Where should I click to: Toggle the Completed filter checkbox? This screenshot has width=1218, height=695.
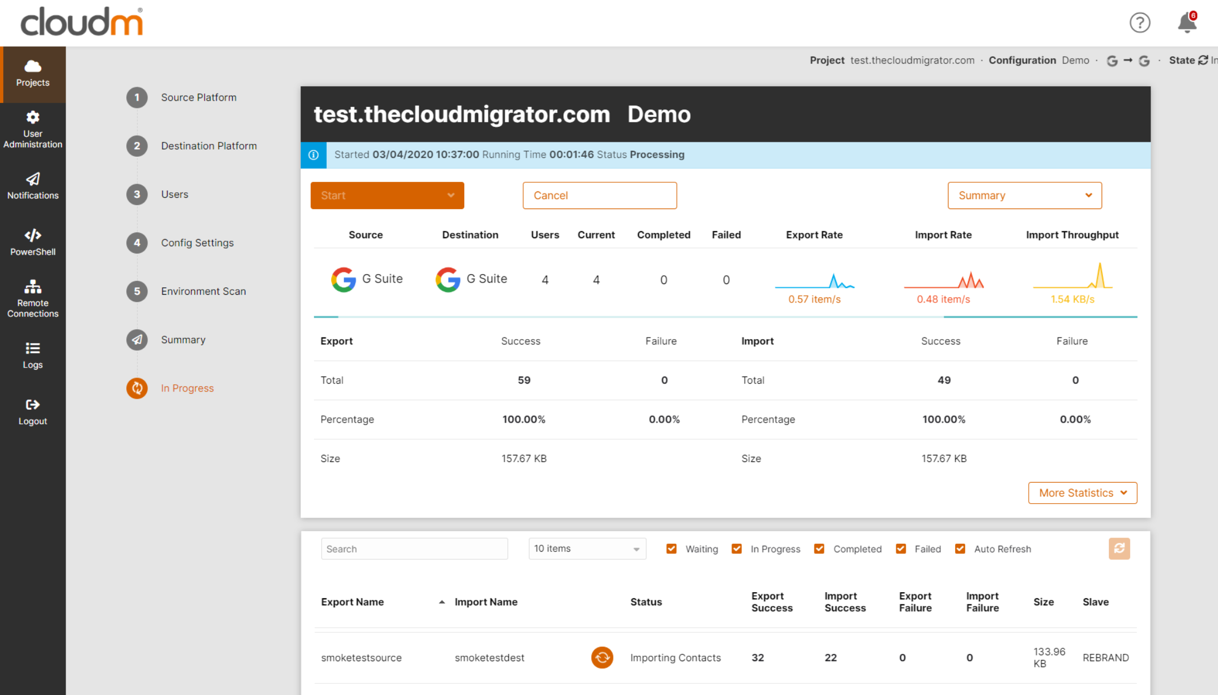pos(819,549)
